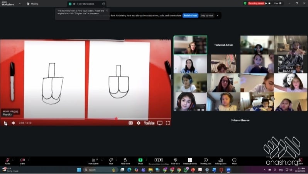Click the green Share screen icon
Viewport: 308px width, 174px height.
140,160
